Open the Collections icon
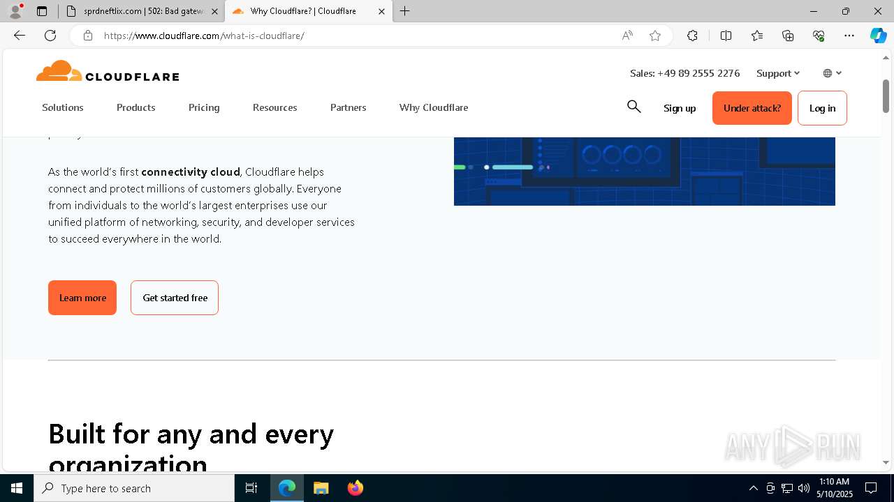Viewport: 894px width, 502px height. pyautogui.click(x=788, y=36)
